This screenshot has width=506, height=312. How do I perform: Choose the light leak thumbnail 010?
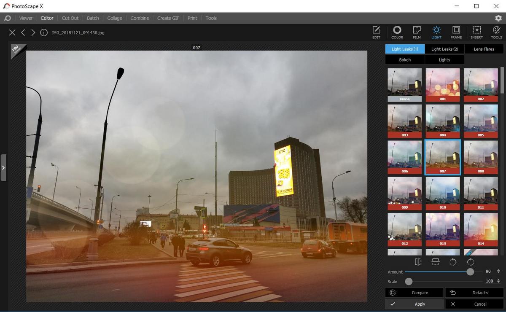(x=443, y=193)
